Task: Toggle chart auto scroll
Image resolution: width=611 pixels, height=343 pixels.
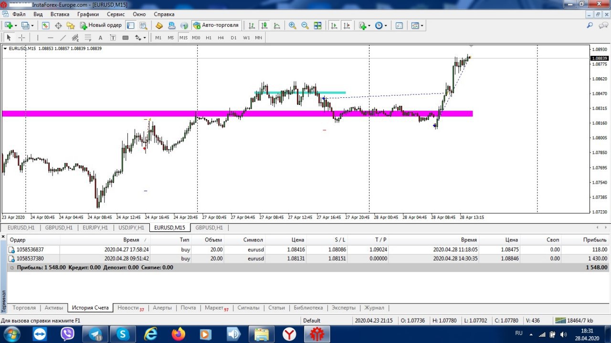Action: coord(334,25)
